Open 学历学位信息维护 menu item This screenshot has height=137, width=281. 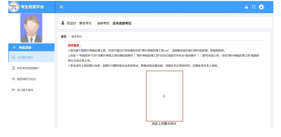pyautogui.click(x=31, y=68)
